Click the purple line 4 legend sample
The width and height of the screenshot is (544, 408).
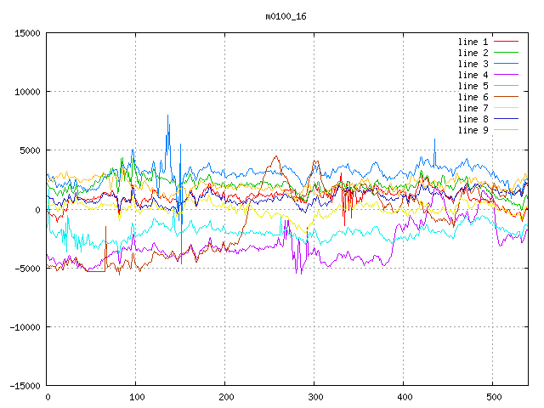coord(506,75)
